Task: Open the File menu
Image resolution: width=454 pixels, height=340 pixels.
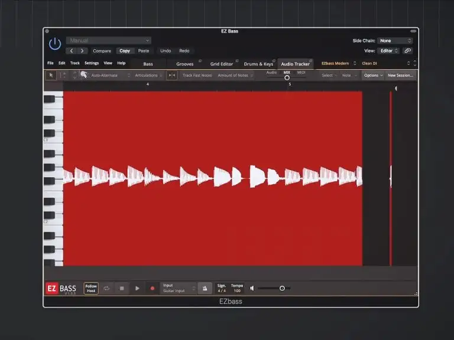Action: pyautogui.click(x=50, y=63)
